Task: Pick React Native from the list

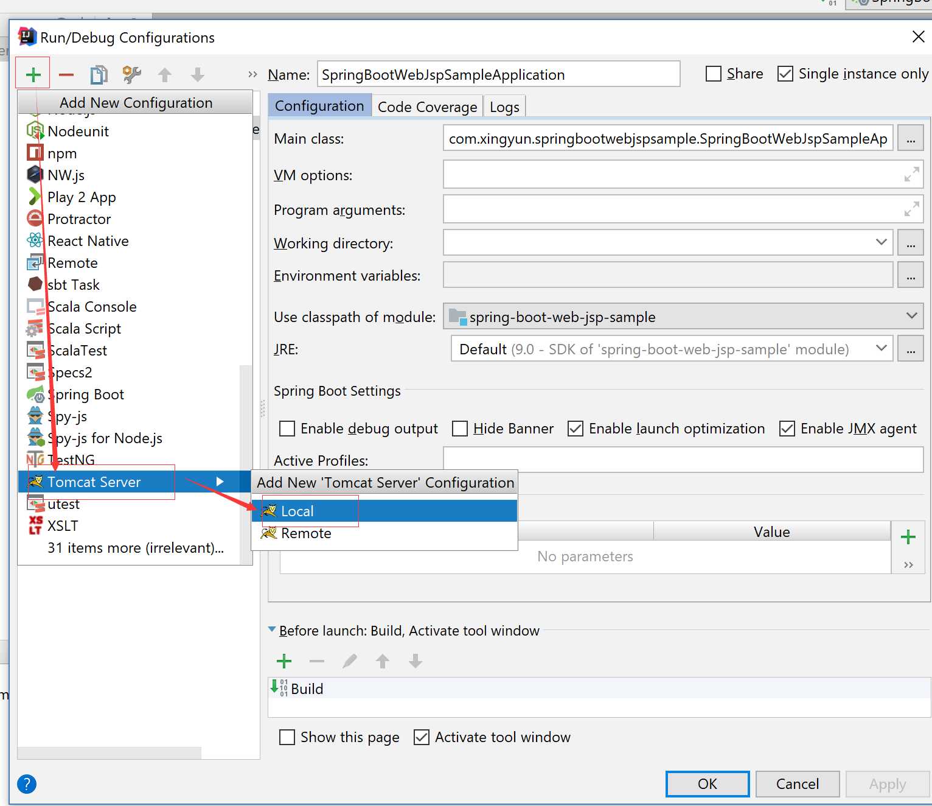Action: [x=135, y=241]
